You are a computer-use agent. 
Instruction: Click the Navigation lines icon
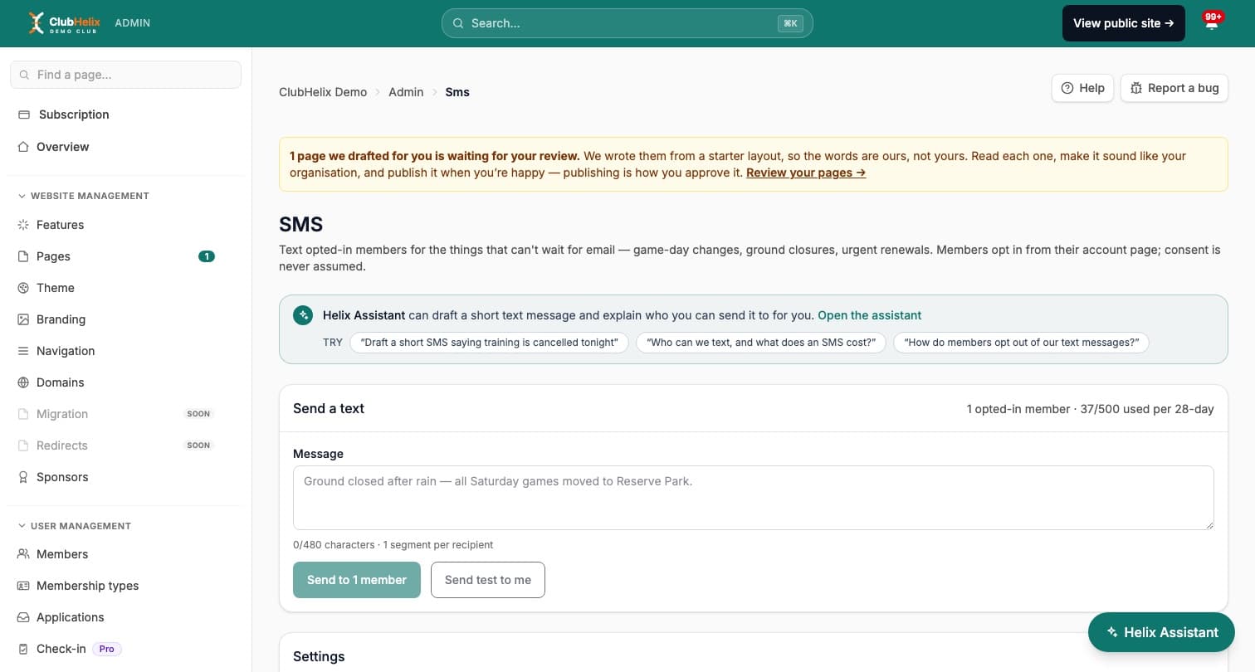pyautogui.click(x=23, y=351)
